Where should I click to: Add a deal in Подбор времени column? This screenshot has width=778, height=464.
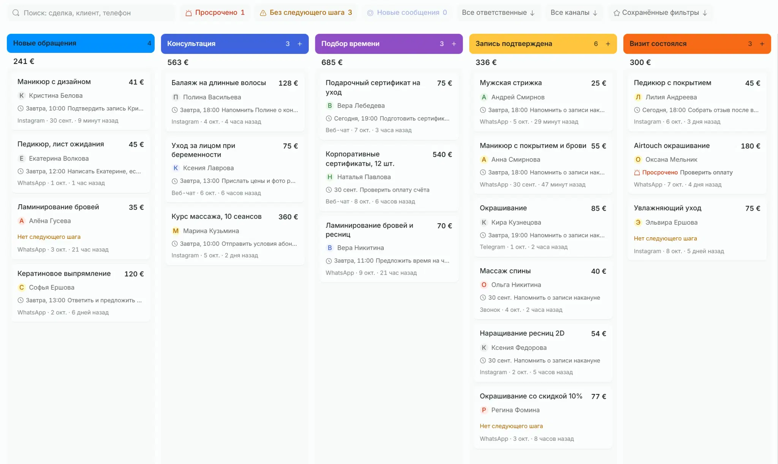pyautogui.click(x=454, y=44)
